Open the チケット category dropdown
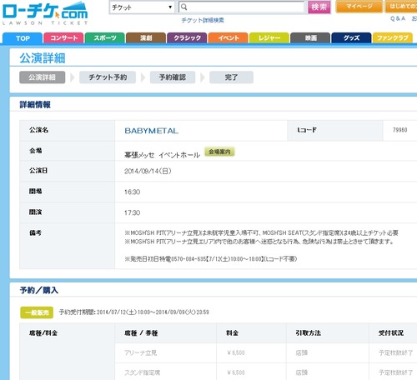 [x=142, y=7]
